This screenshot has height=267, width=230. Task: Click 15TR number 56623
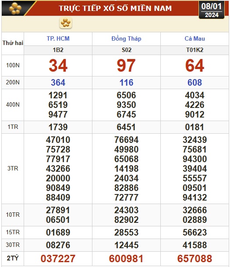point(195,232)
